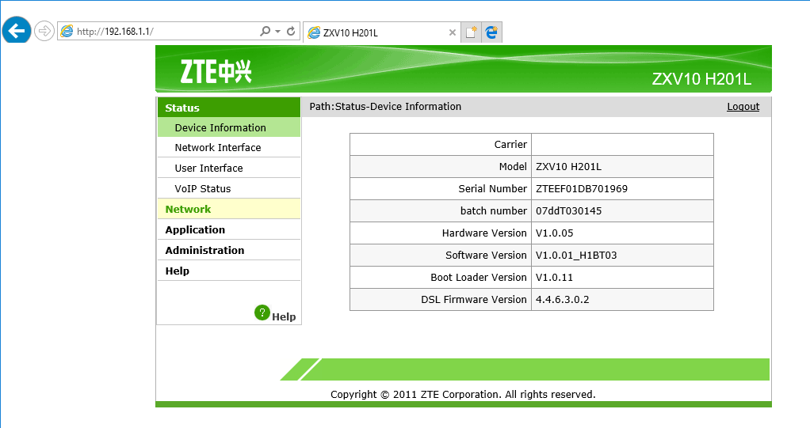This screenshot has height=428, width=810.
Task: Click the page icon in the address bar
Action: (67, 31)
